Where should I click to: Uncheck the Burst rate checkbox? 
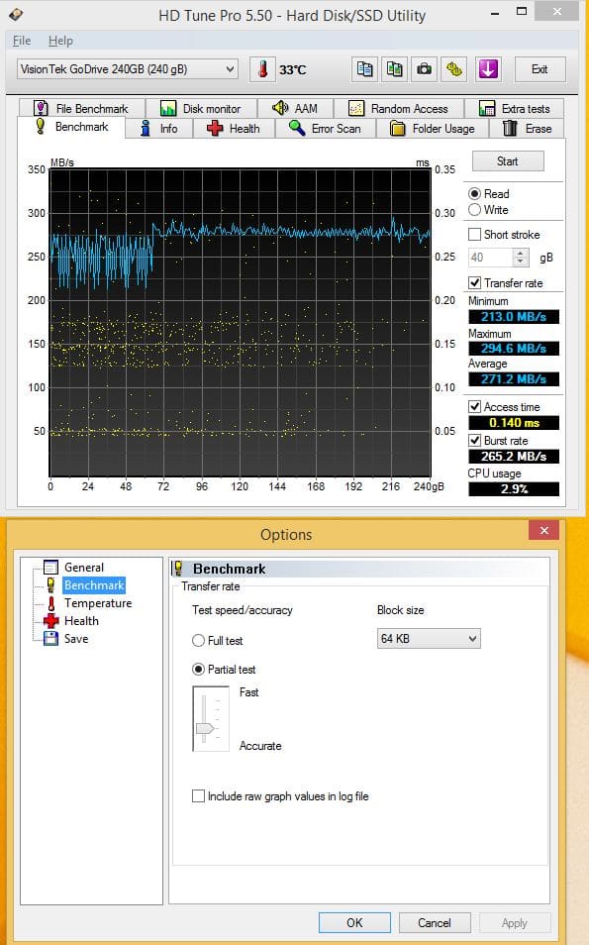pos(474,441)
